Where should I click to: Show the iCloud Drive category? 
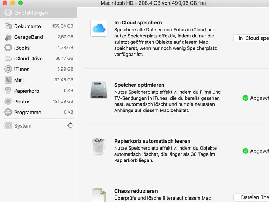[38, 58]
